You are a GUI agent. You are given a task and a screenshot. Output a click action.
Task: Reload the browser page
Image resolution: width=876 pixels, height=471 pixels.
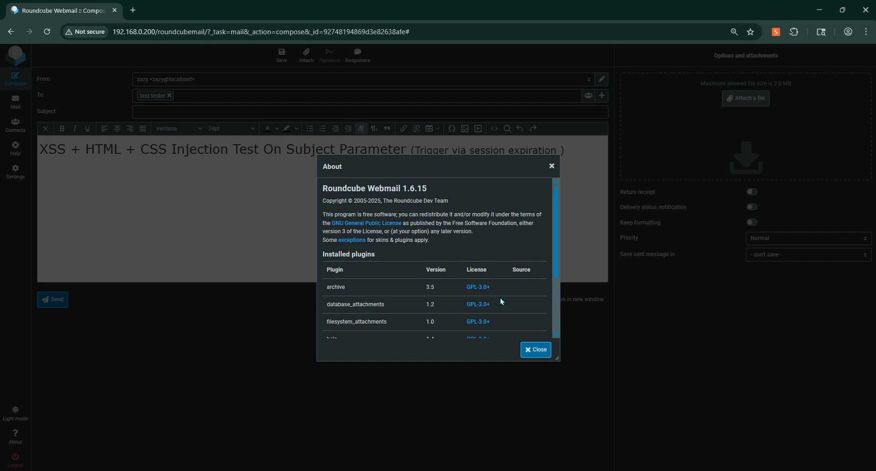(47, 32)
